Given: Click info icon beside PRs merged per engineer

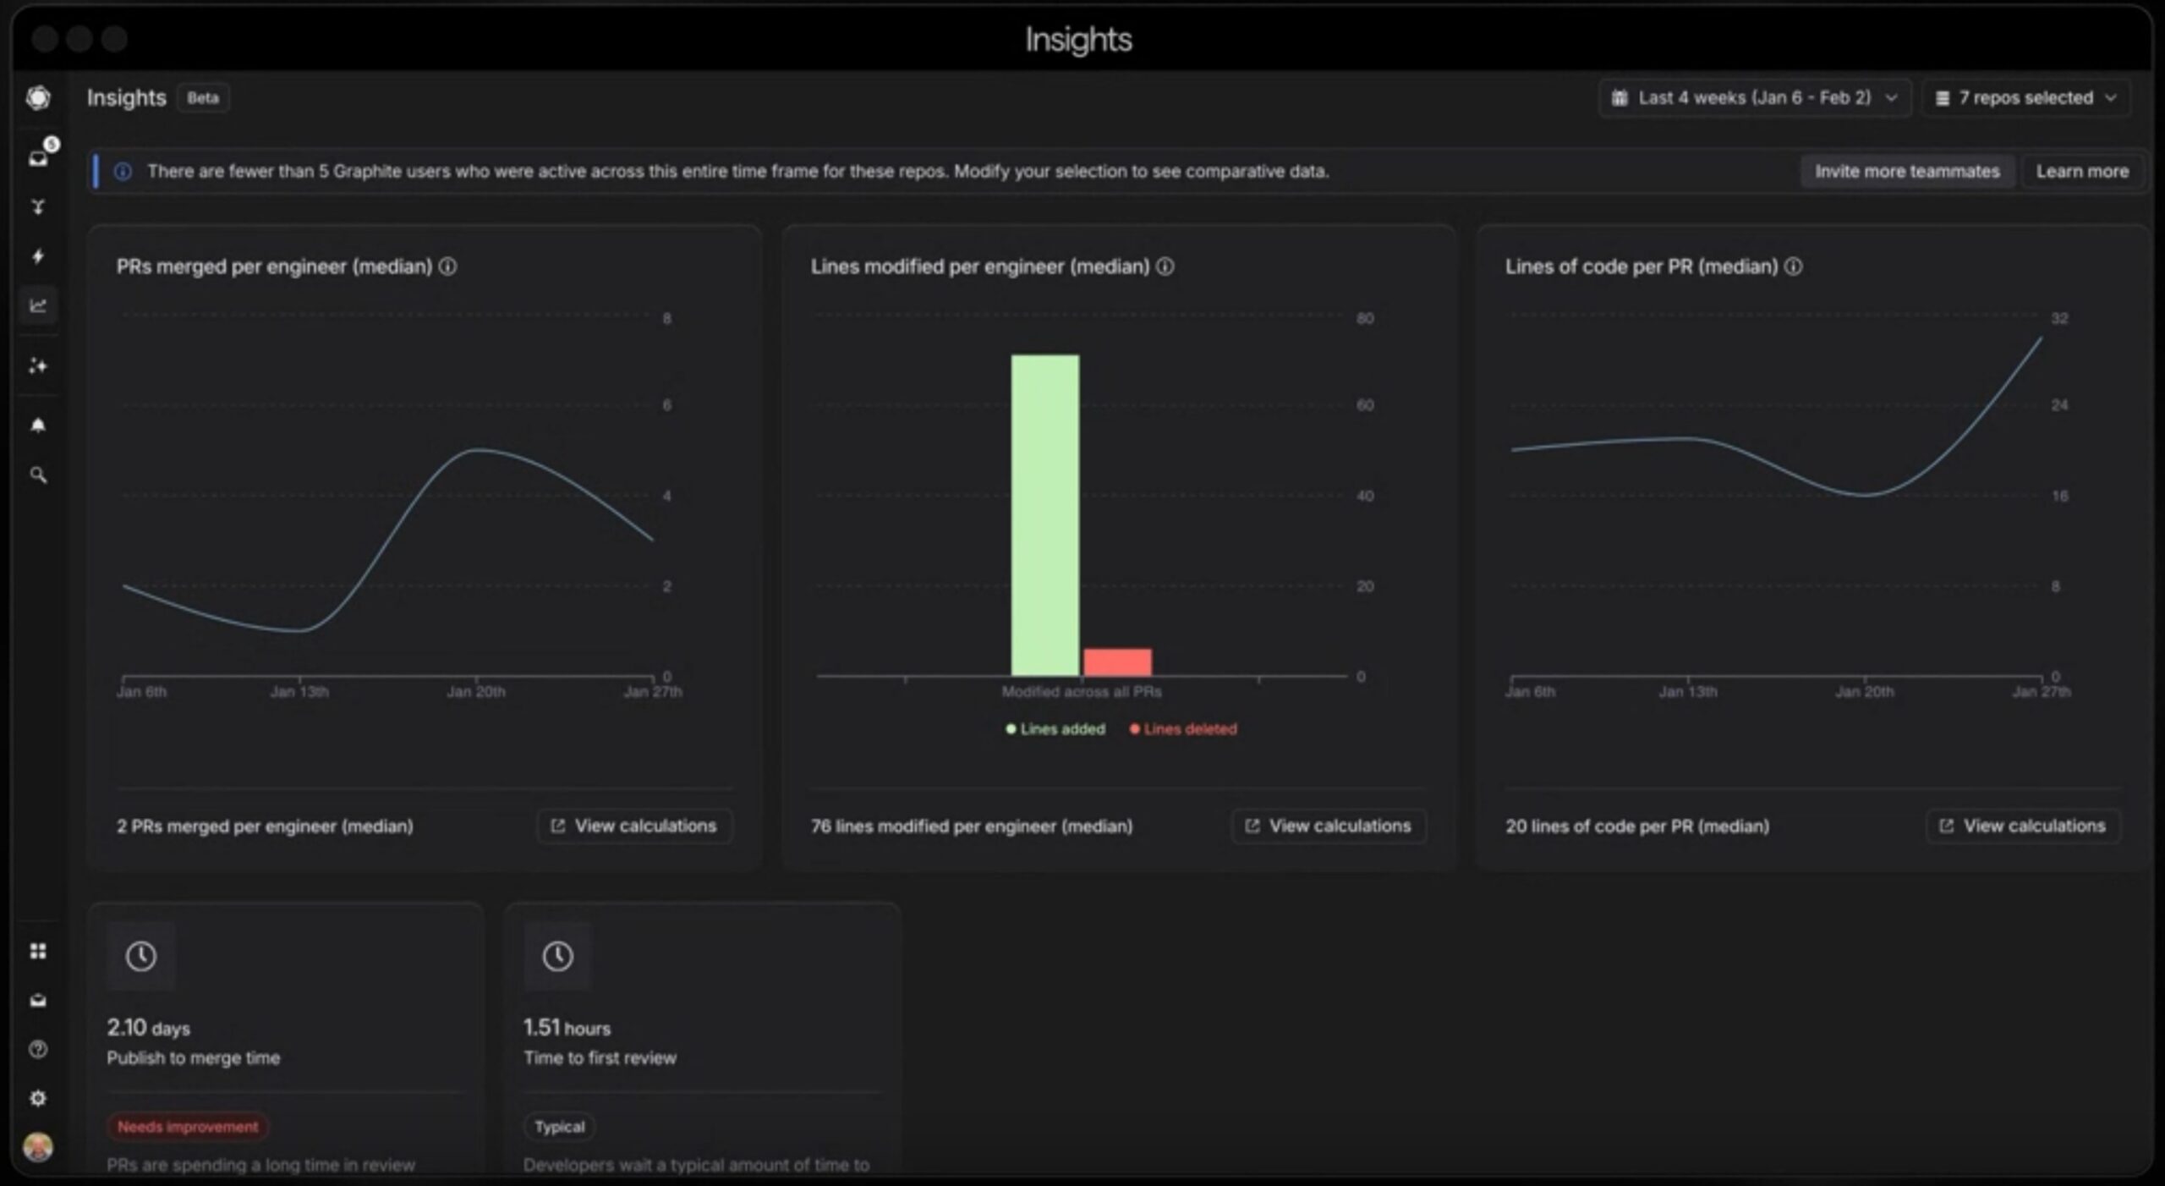Looking at the screenshot, I should tap(448, 266).
